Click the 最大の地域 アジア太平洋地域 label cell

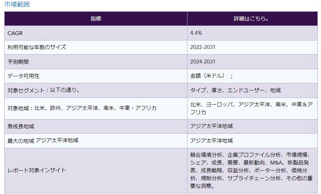click(96, 141)
